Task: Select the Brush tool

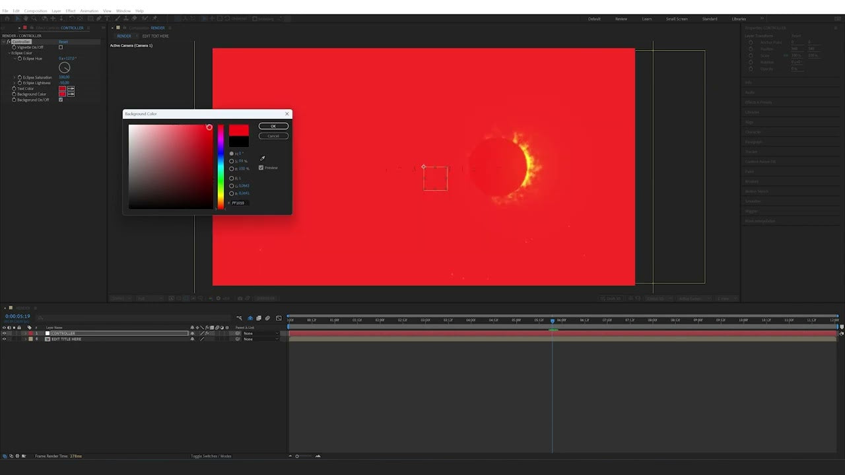Action: [117, 18]
